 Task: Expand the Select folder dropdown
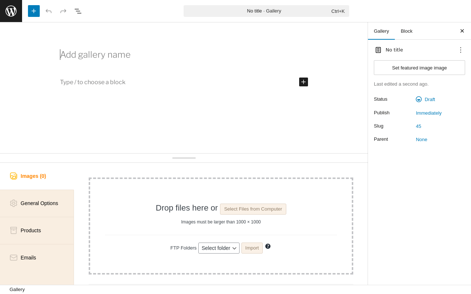tap(219, 248)
